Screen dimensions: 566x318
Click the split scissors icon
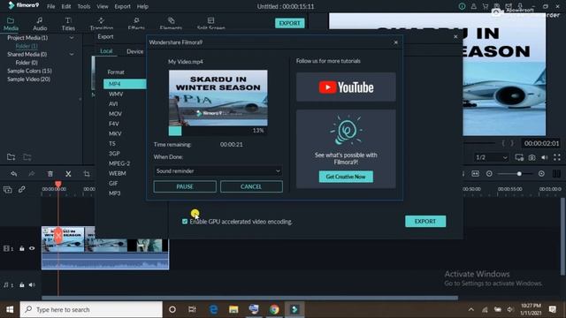[x=68, y=174]
